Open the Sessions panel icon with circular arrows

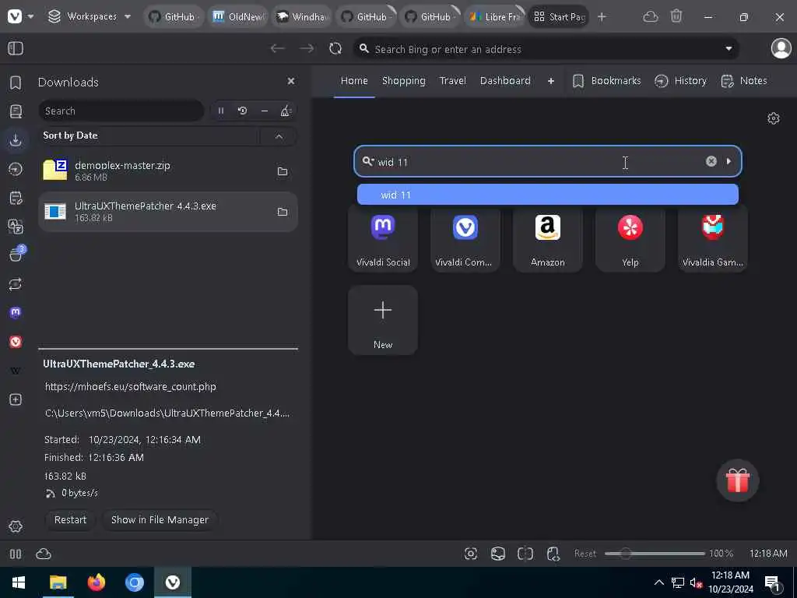coord(16,283)
